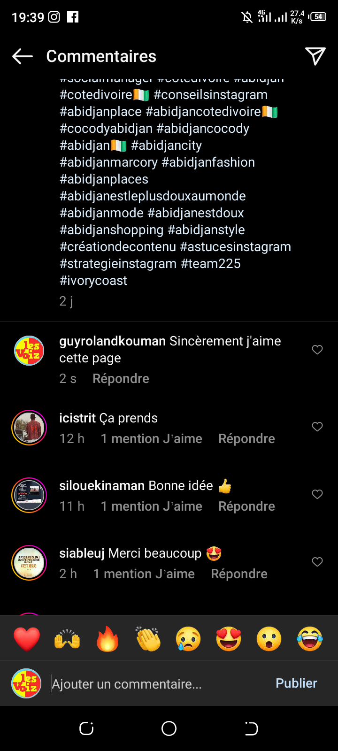The image size is (338, 751).
Task: View likes on icistrit's comment
Action: pos(151,439)
